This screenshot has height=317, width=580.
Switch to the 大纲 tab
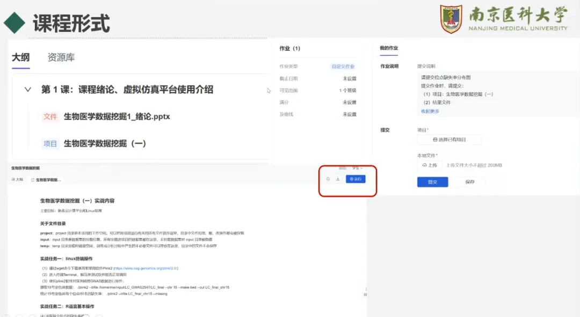coord(21,57)
